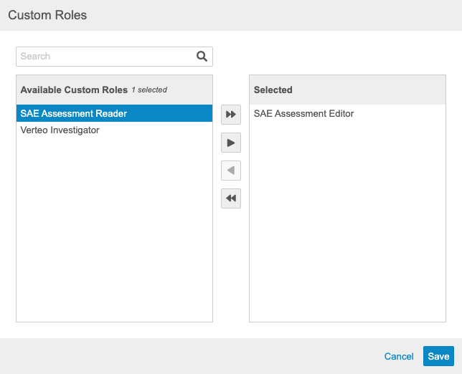
Task: Click the Selected column header
Action: click(x=273, y=90)
